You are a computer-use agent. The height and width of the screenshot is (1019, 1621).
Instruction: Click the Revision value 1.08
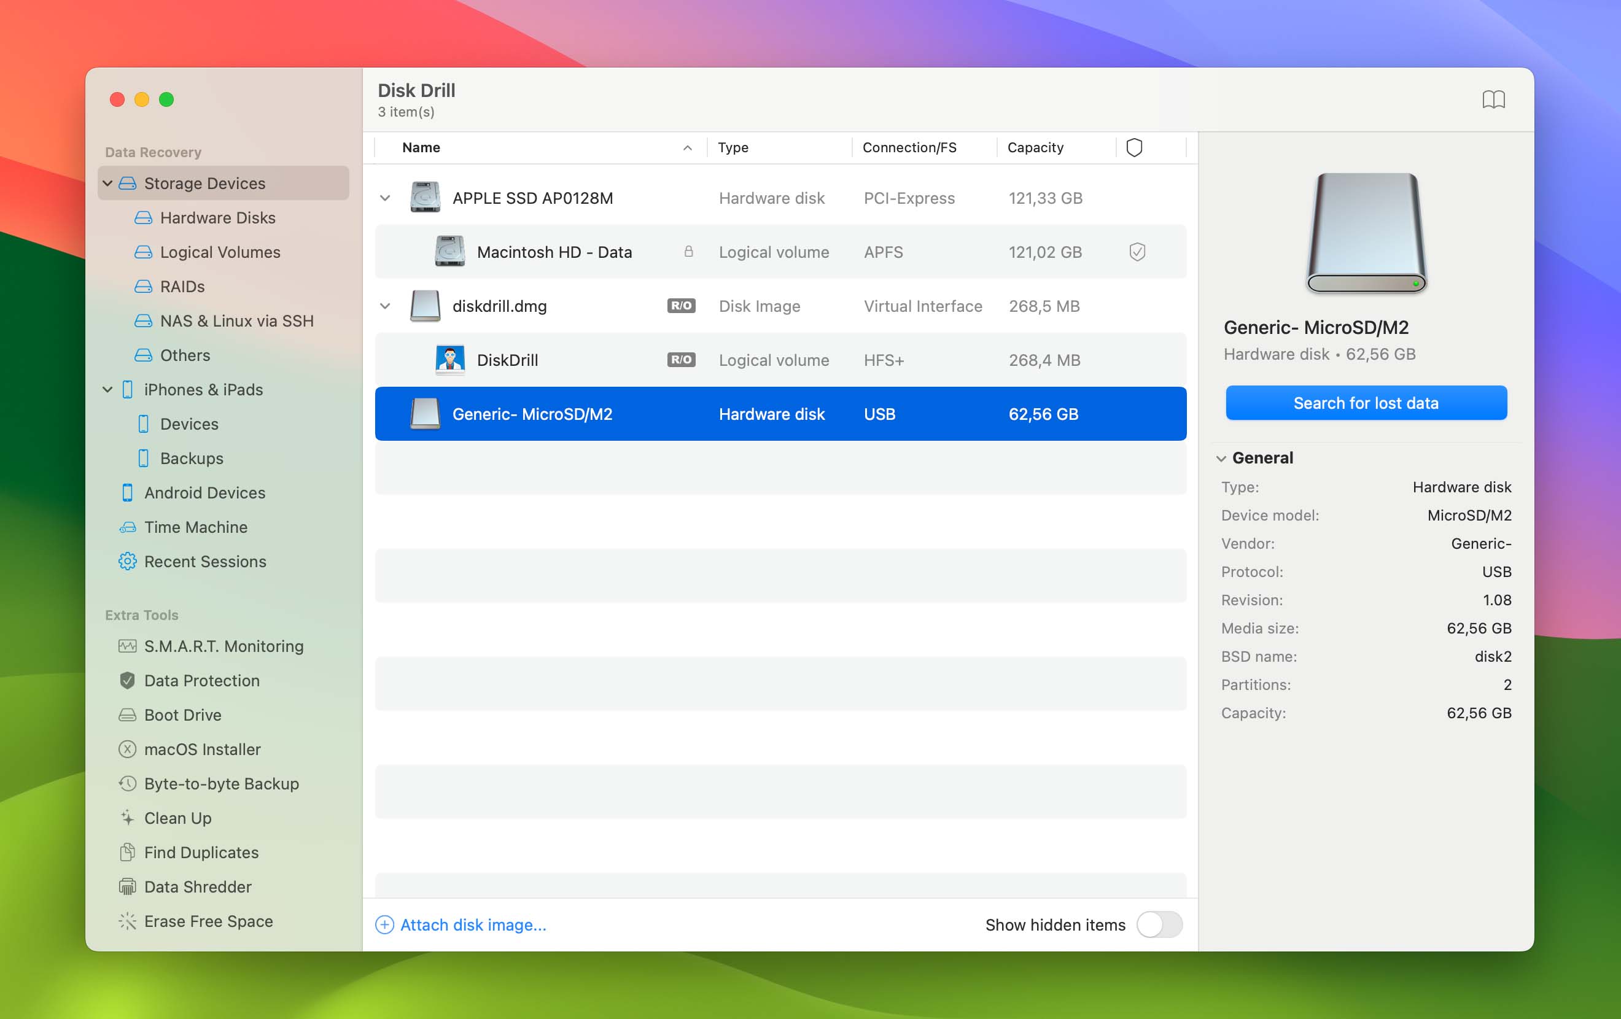pos(1497,600)
